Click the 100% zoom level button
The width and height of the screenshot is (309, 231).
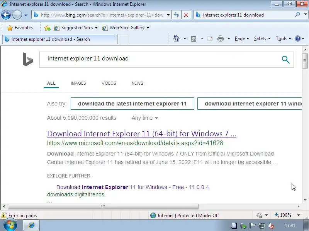283,215
